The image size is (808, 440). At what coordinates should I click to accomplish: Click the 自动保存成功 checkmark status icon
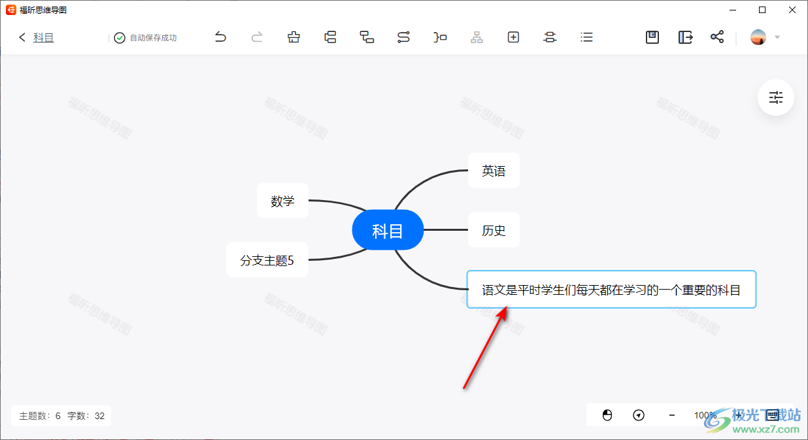tap(120, 38)
